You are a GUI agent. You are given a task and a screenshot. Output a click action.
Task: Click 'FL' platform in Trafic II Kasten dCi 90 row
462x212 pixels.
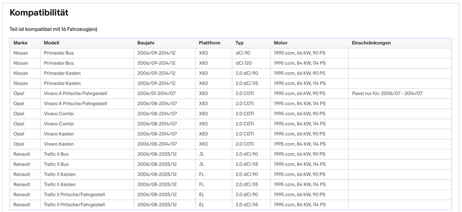202,174
